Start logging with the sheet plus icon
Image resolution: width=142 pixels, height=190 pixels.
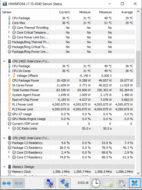[109, 183]
